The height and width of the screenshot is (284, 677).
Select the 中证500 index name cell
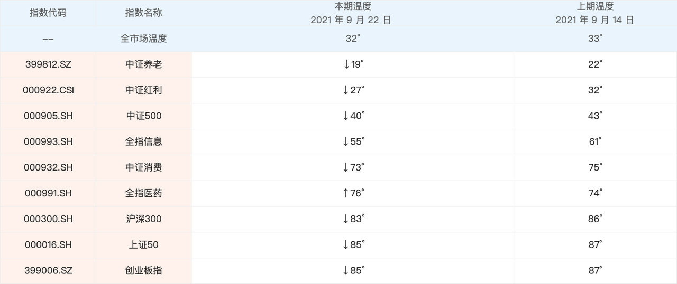coord(144,116)
